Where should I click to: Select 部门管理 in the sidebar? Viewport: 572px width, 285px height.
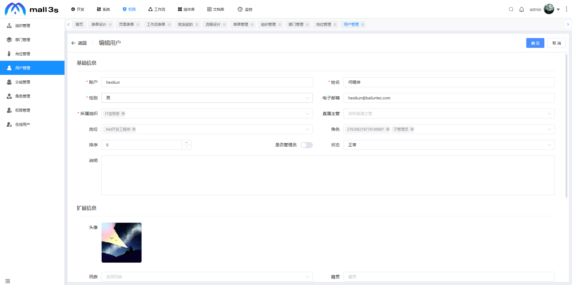pos(32,40)
